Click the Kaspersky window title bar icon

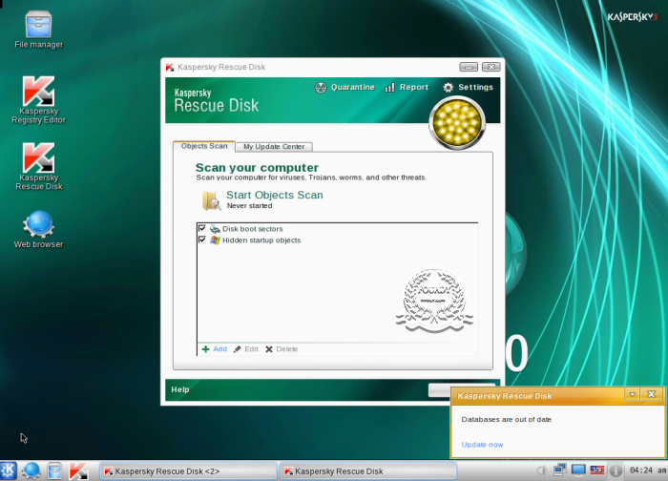[x=170, y=67]
